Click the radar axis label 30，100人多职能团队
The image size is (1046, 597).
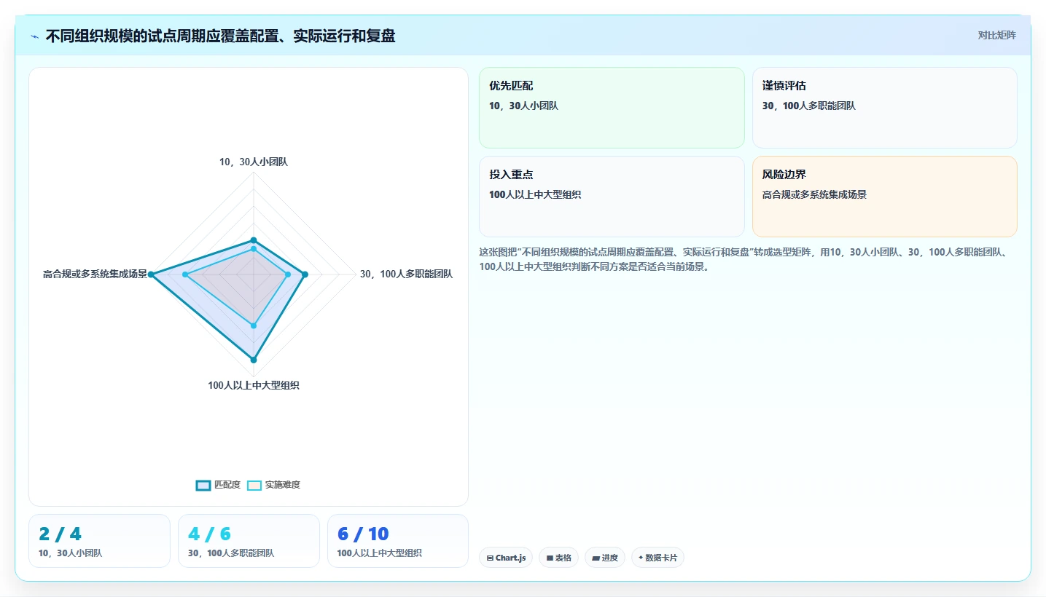click(x=406, y=274)
